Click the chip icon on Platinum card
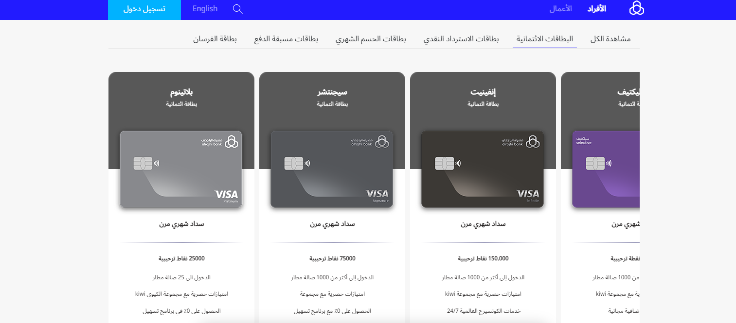The image size is (736, 323). pos(143,164)
